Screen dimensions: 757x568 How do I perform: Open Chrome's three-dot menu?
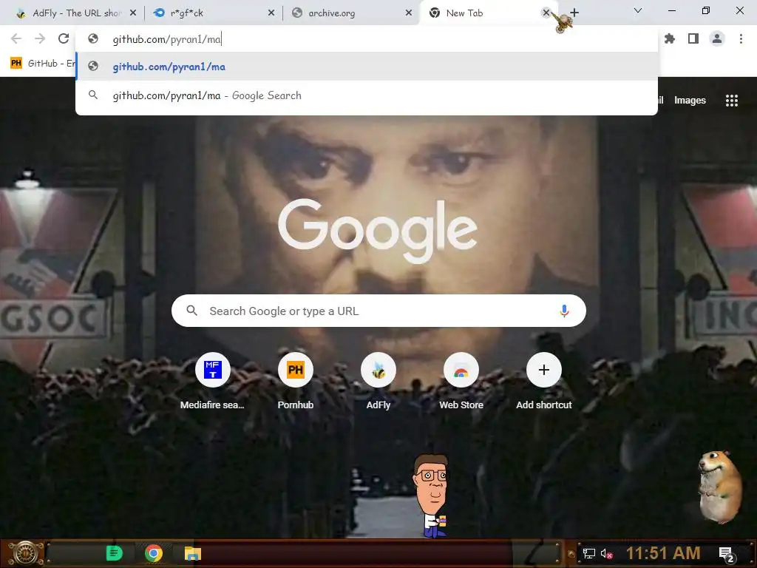[x=741, y=38]
